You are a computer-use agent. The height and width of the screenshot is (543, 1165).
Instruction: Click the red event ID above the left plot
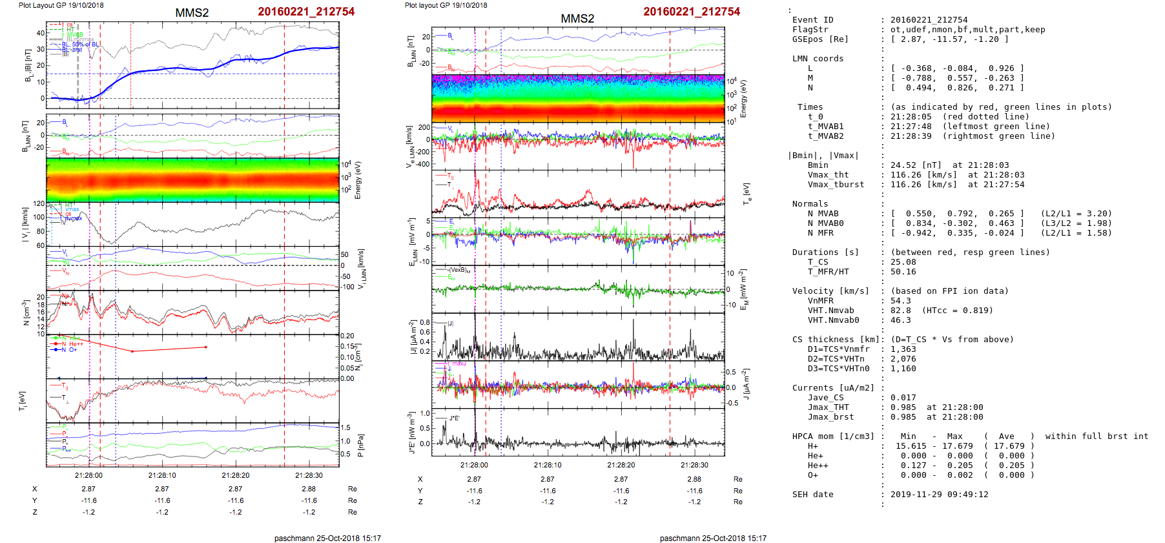[x=306, y=12]
